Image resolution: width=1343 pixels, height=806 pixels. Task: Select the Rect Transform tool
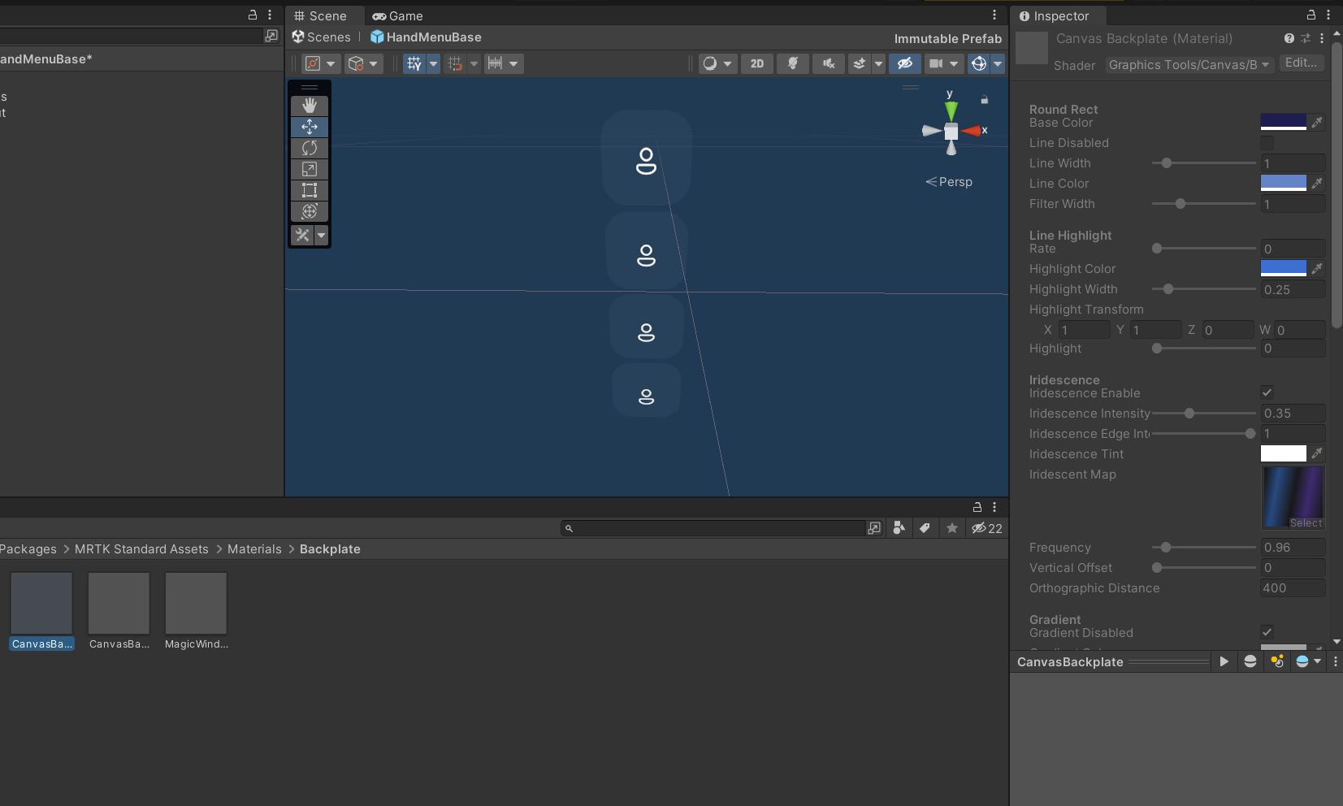[310, 190]
